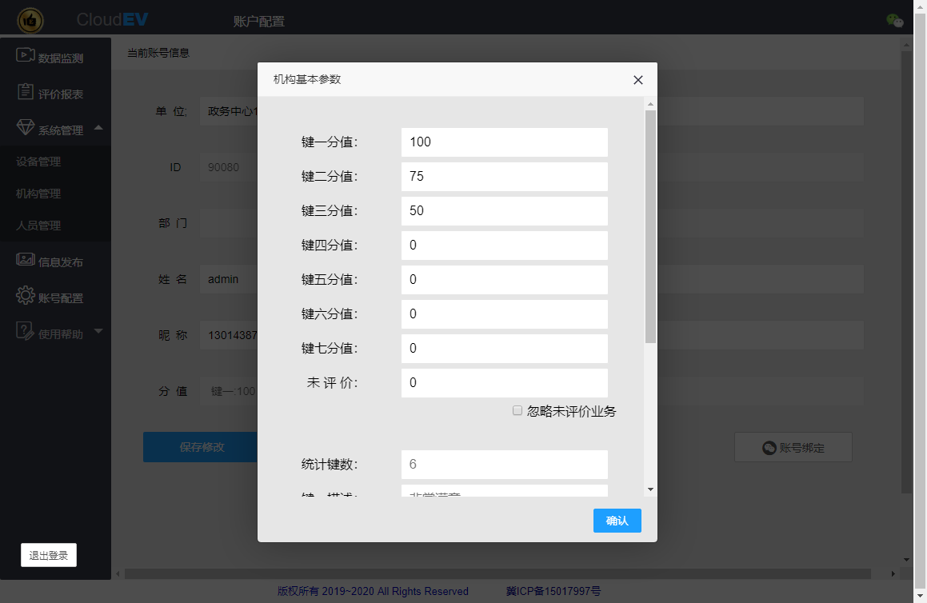Open 评价报表 report icon
927x603 pixels.
point(26,92)
